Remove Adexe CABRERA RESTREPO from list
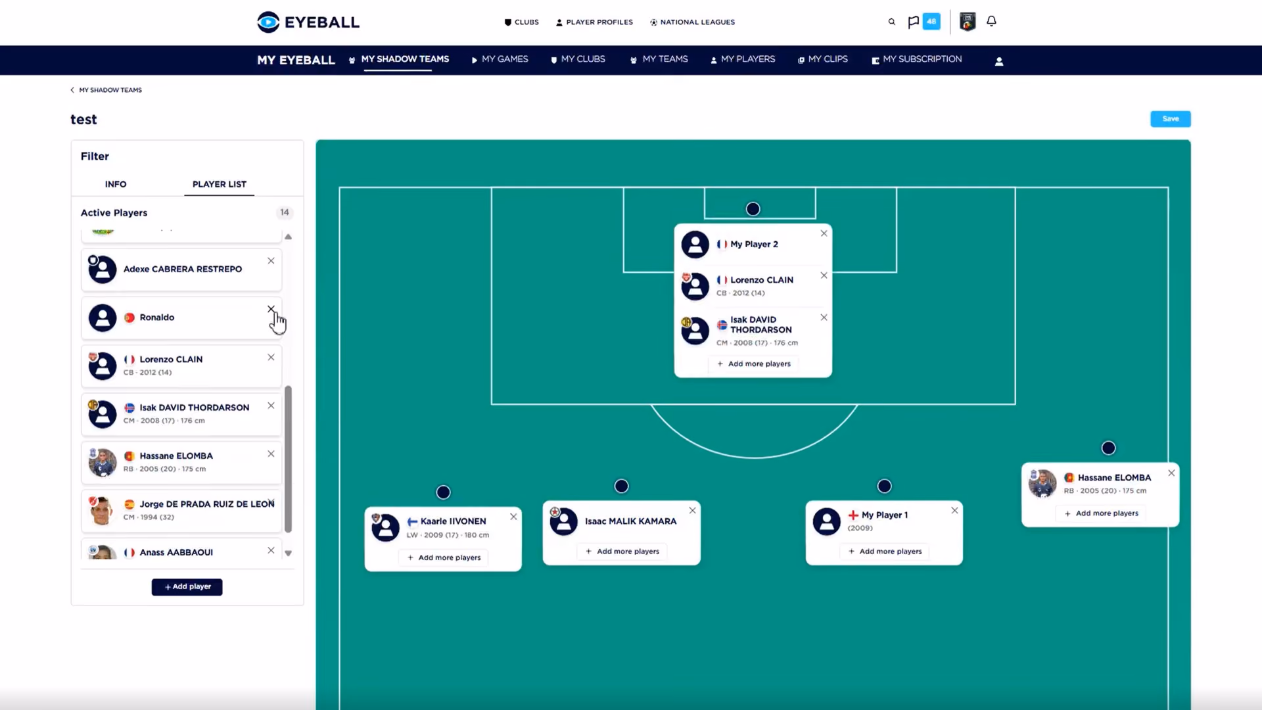The image size is (1262, 710). click(271, 261)
